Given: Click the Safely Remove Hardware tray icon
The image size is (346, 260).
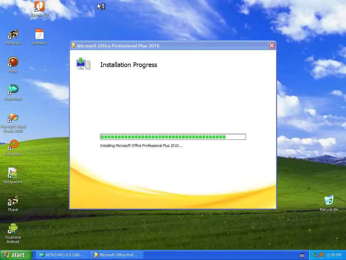Looking at the screenshot, I should [x=315, y=255].
